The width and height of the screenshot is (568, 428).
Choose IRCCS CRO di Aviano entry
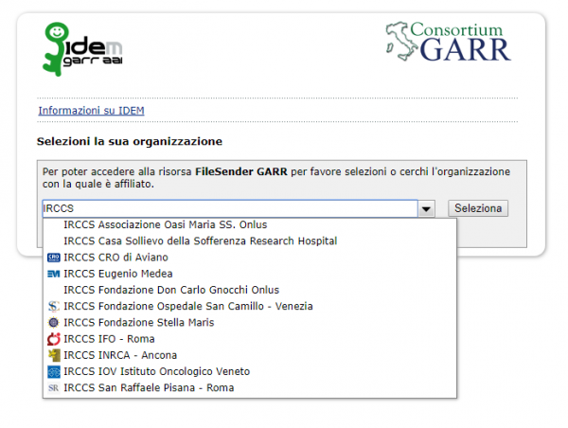coord(250,258)
